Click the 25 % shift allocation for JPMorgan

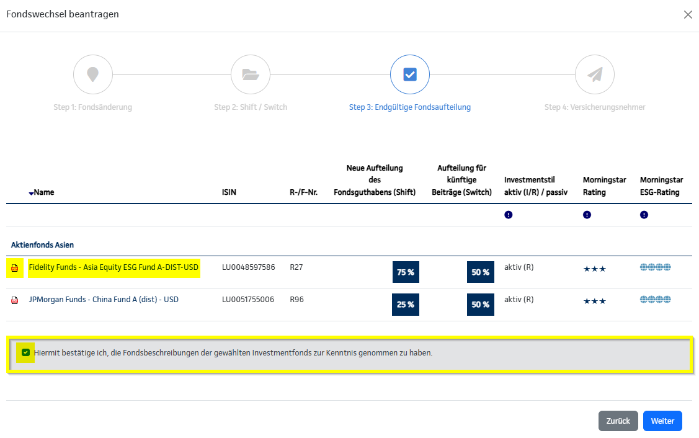(x=406, y=305)
